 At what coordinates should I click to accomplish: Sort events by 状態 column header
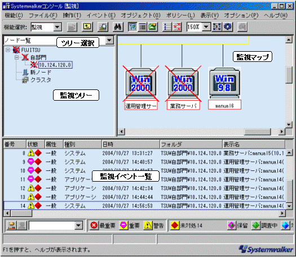pyautogui.click(x=36, y=145)
